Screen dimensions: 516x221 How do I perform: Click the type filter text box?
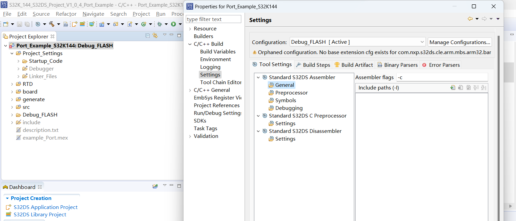point(213,19)
